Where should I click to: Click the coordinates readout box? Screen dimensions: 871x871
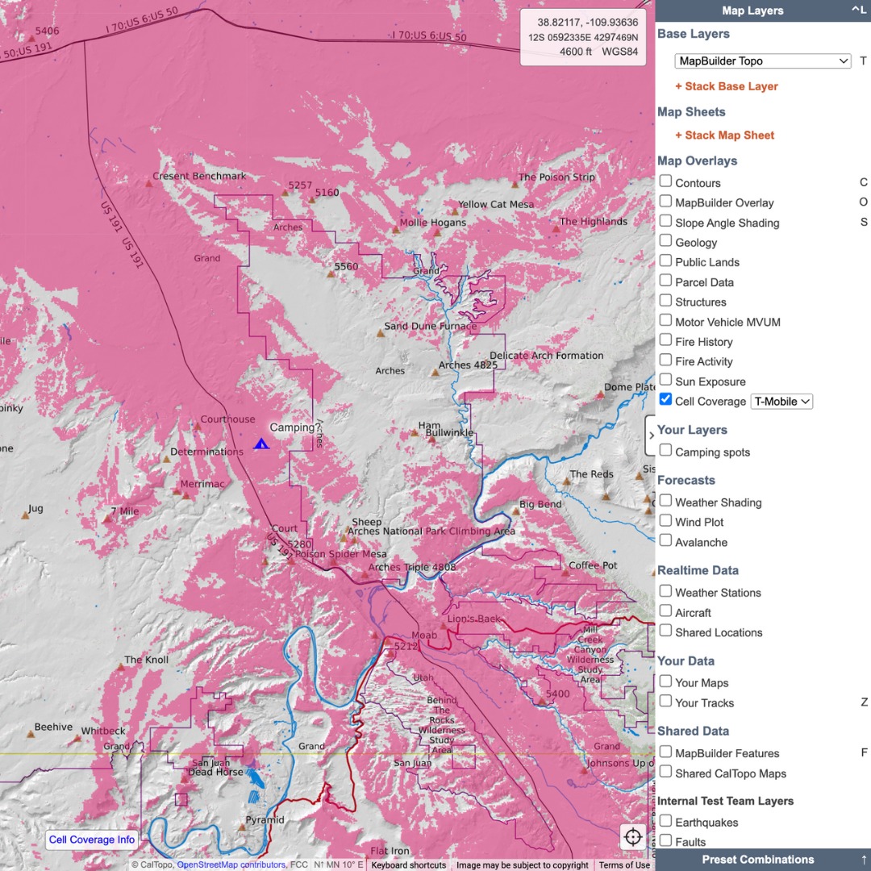[583, 37]
